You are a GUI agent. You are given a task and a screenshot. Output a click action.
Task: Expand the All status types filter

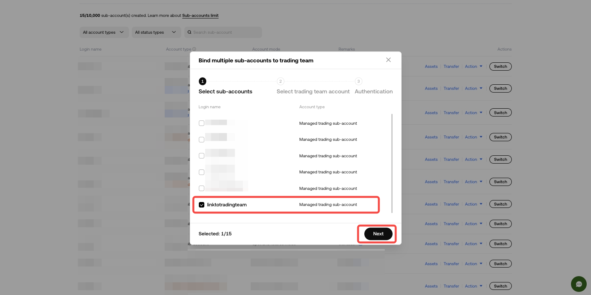tap(156, 32)
